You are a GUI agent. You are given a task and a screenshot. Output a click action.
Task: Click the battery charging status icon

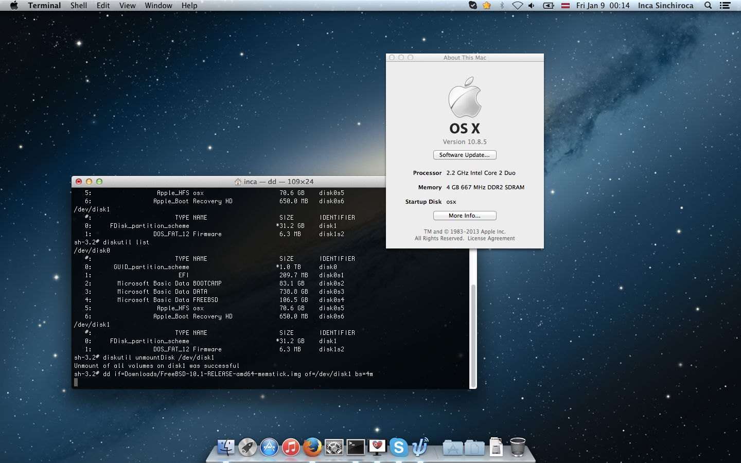pos(549,5)
